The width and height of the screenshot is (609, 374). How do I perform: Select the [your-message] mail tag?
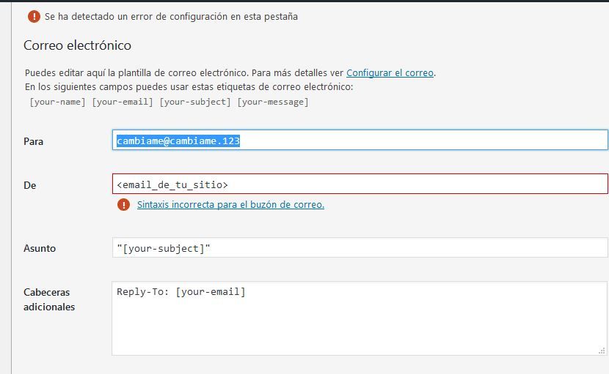click(273, 102)
